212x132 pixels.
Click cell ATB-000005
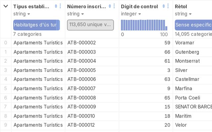(81, 70)
